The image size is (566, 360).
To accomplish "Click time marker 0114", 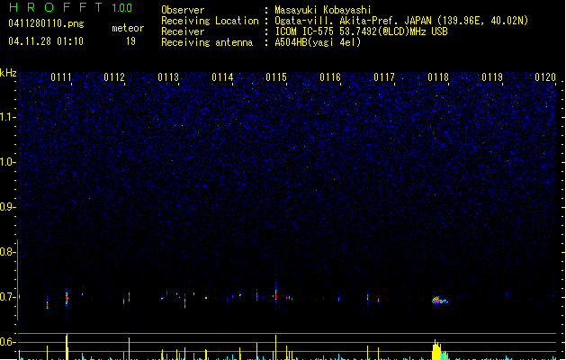I will coord(222,77).
